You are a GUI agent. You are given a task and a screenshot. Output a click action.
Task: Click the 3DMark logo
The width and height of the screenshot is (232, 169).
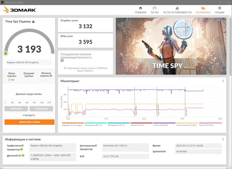click(19, 10)
